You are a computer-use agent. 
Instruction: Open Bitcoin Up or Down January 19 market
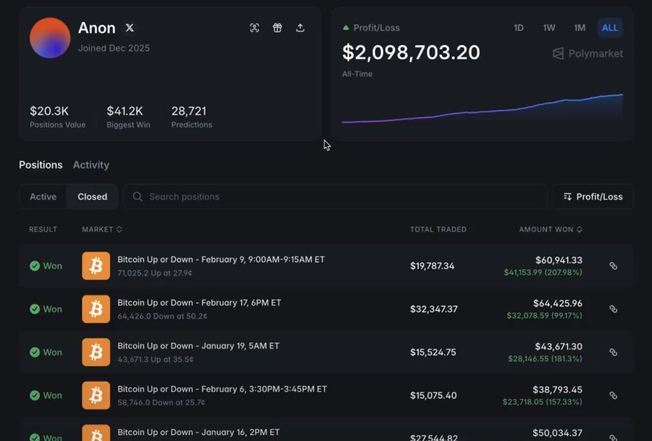tap(198, 346)
